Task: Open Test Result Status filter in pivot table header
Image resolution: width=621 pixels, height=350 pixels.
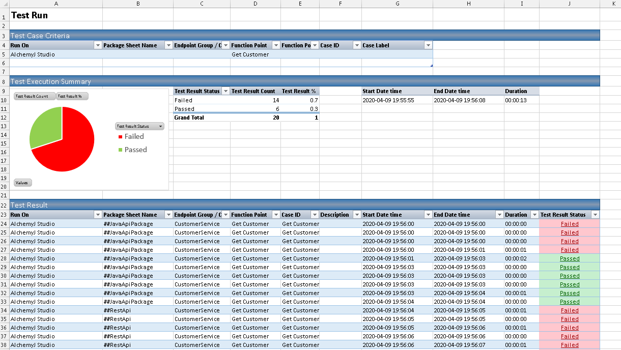Action: tap(225, 91)
